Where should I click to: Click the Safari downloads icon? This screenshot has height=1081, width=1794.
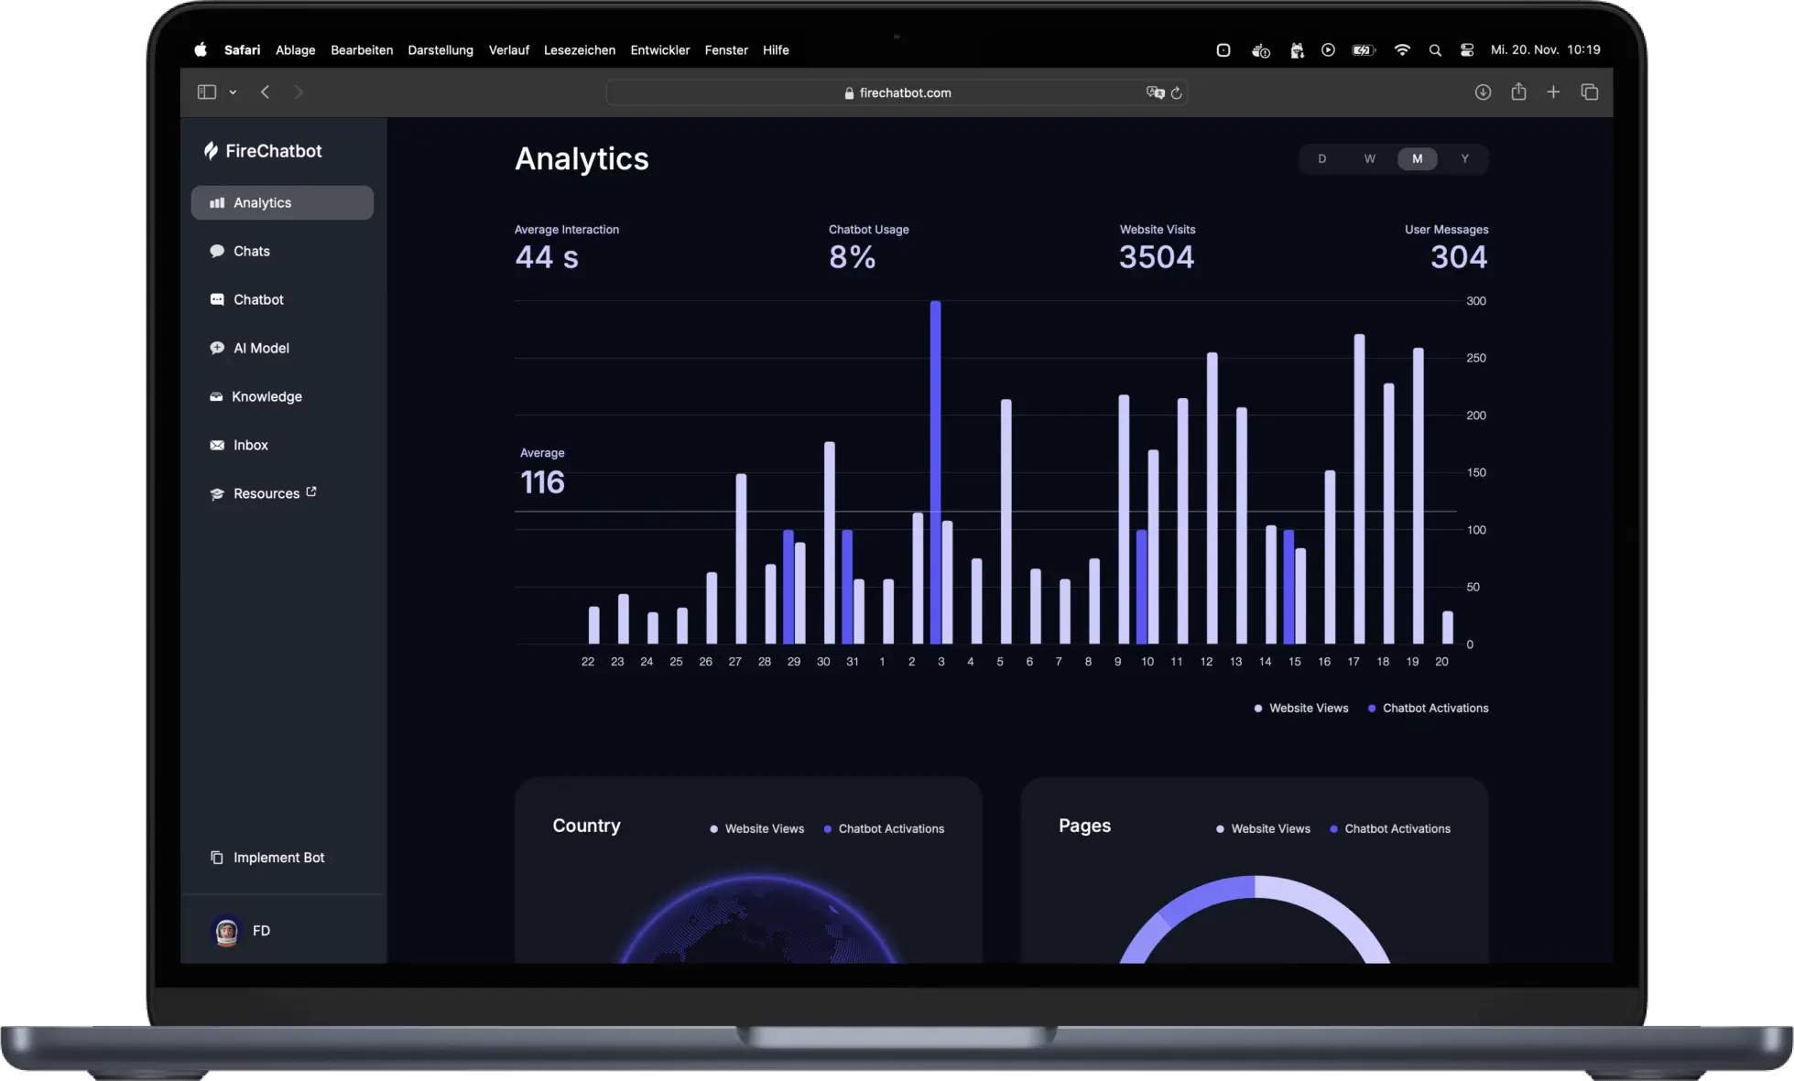tap(1483, 92)
